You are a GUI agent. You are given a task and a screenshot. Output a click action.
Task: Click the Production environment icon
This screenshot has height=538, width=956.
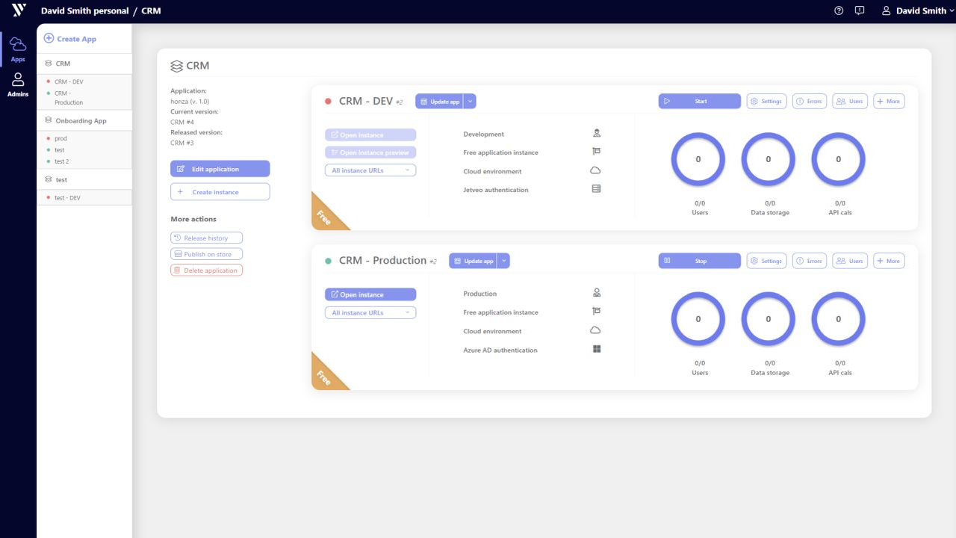(x=596, y=293)
